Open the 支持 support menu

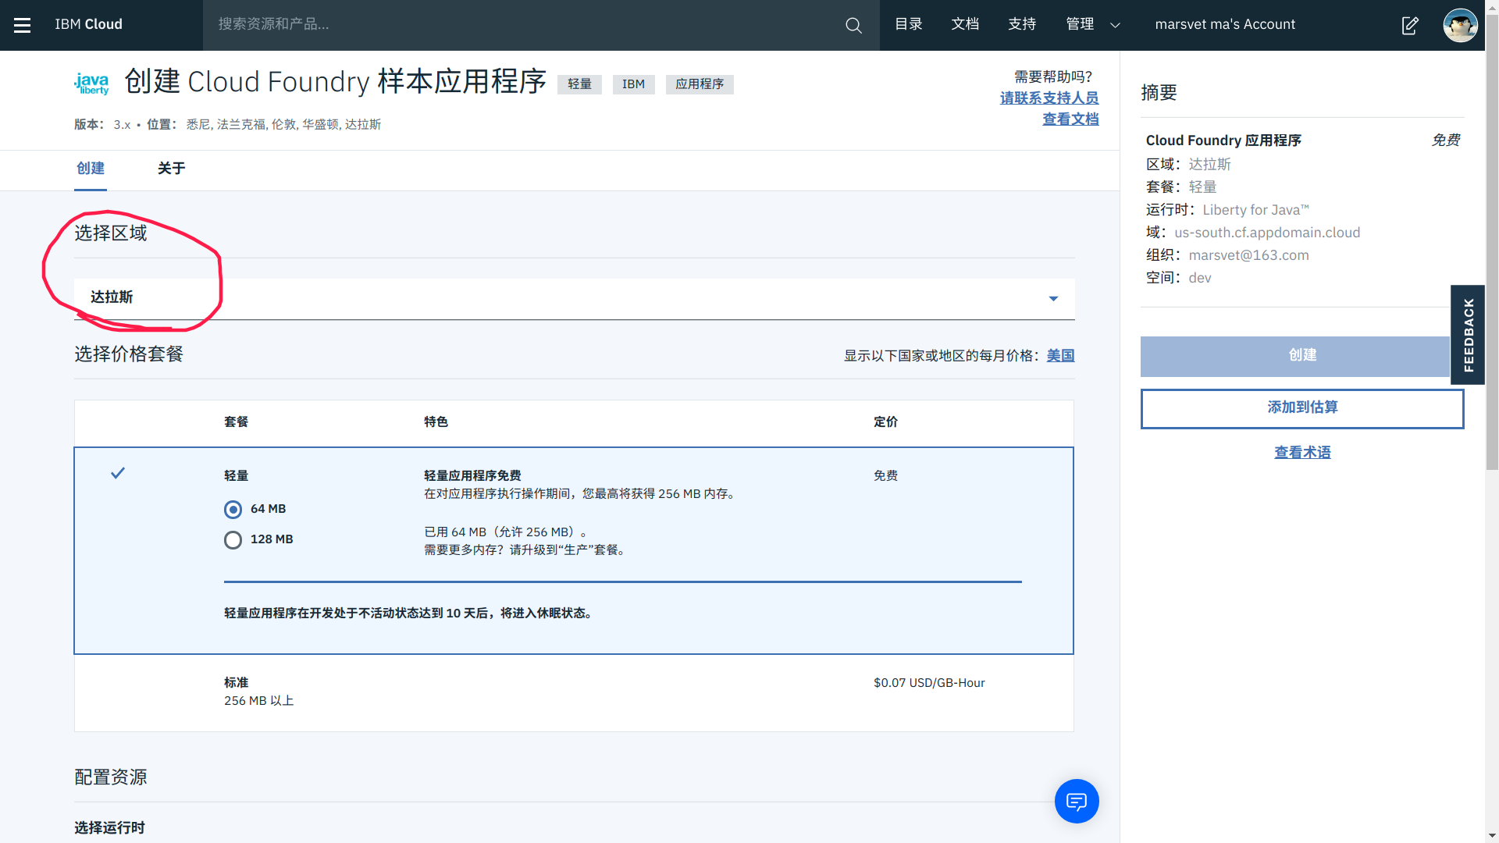(1022, 25)
